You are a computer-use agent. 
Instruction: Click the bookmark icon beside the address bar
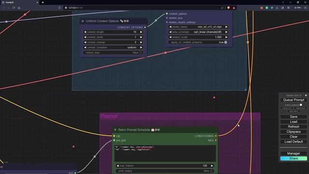point(59,8)
